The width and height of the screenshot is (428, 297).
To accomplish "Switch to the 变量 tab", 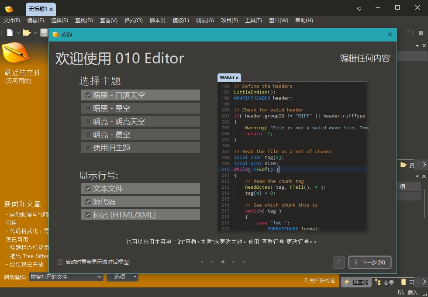I will point(385,283).
